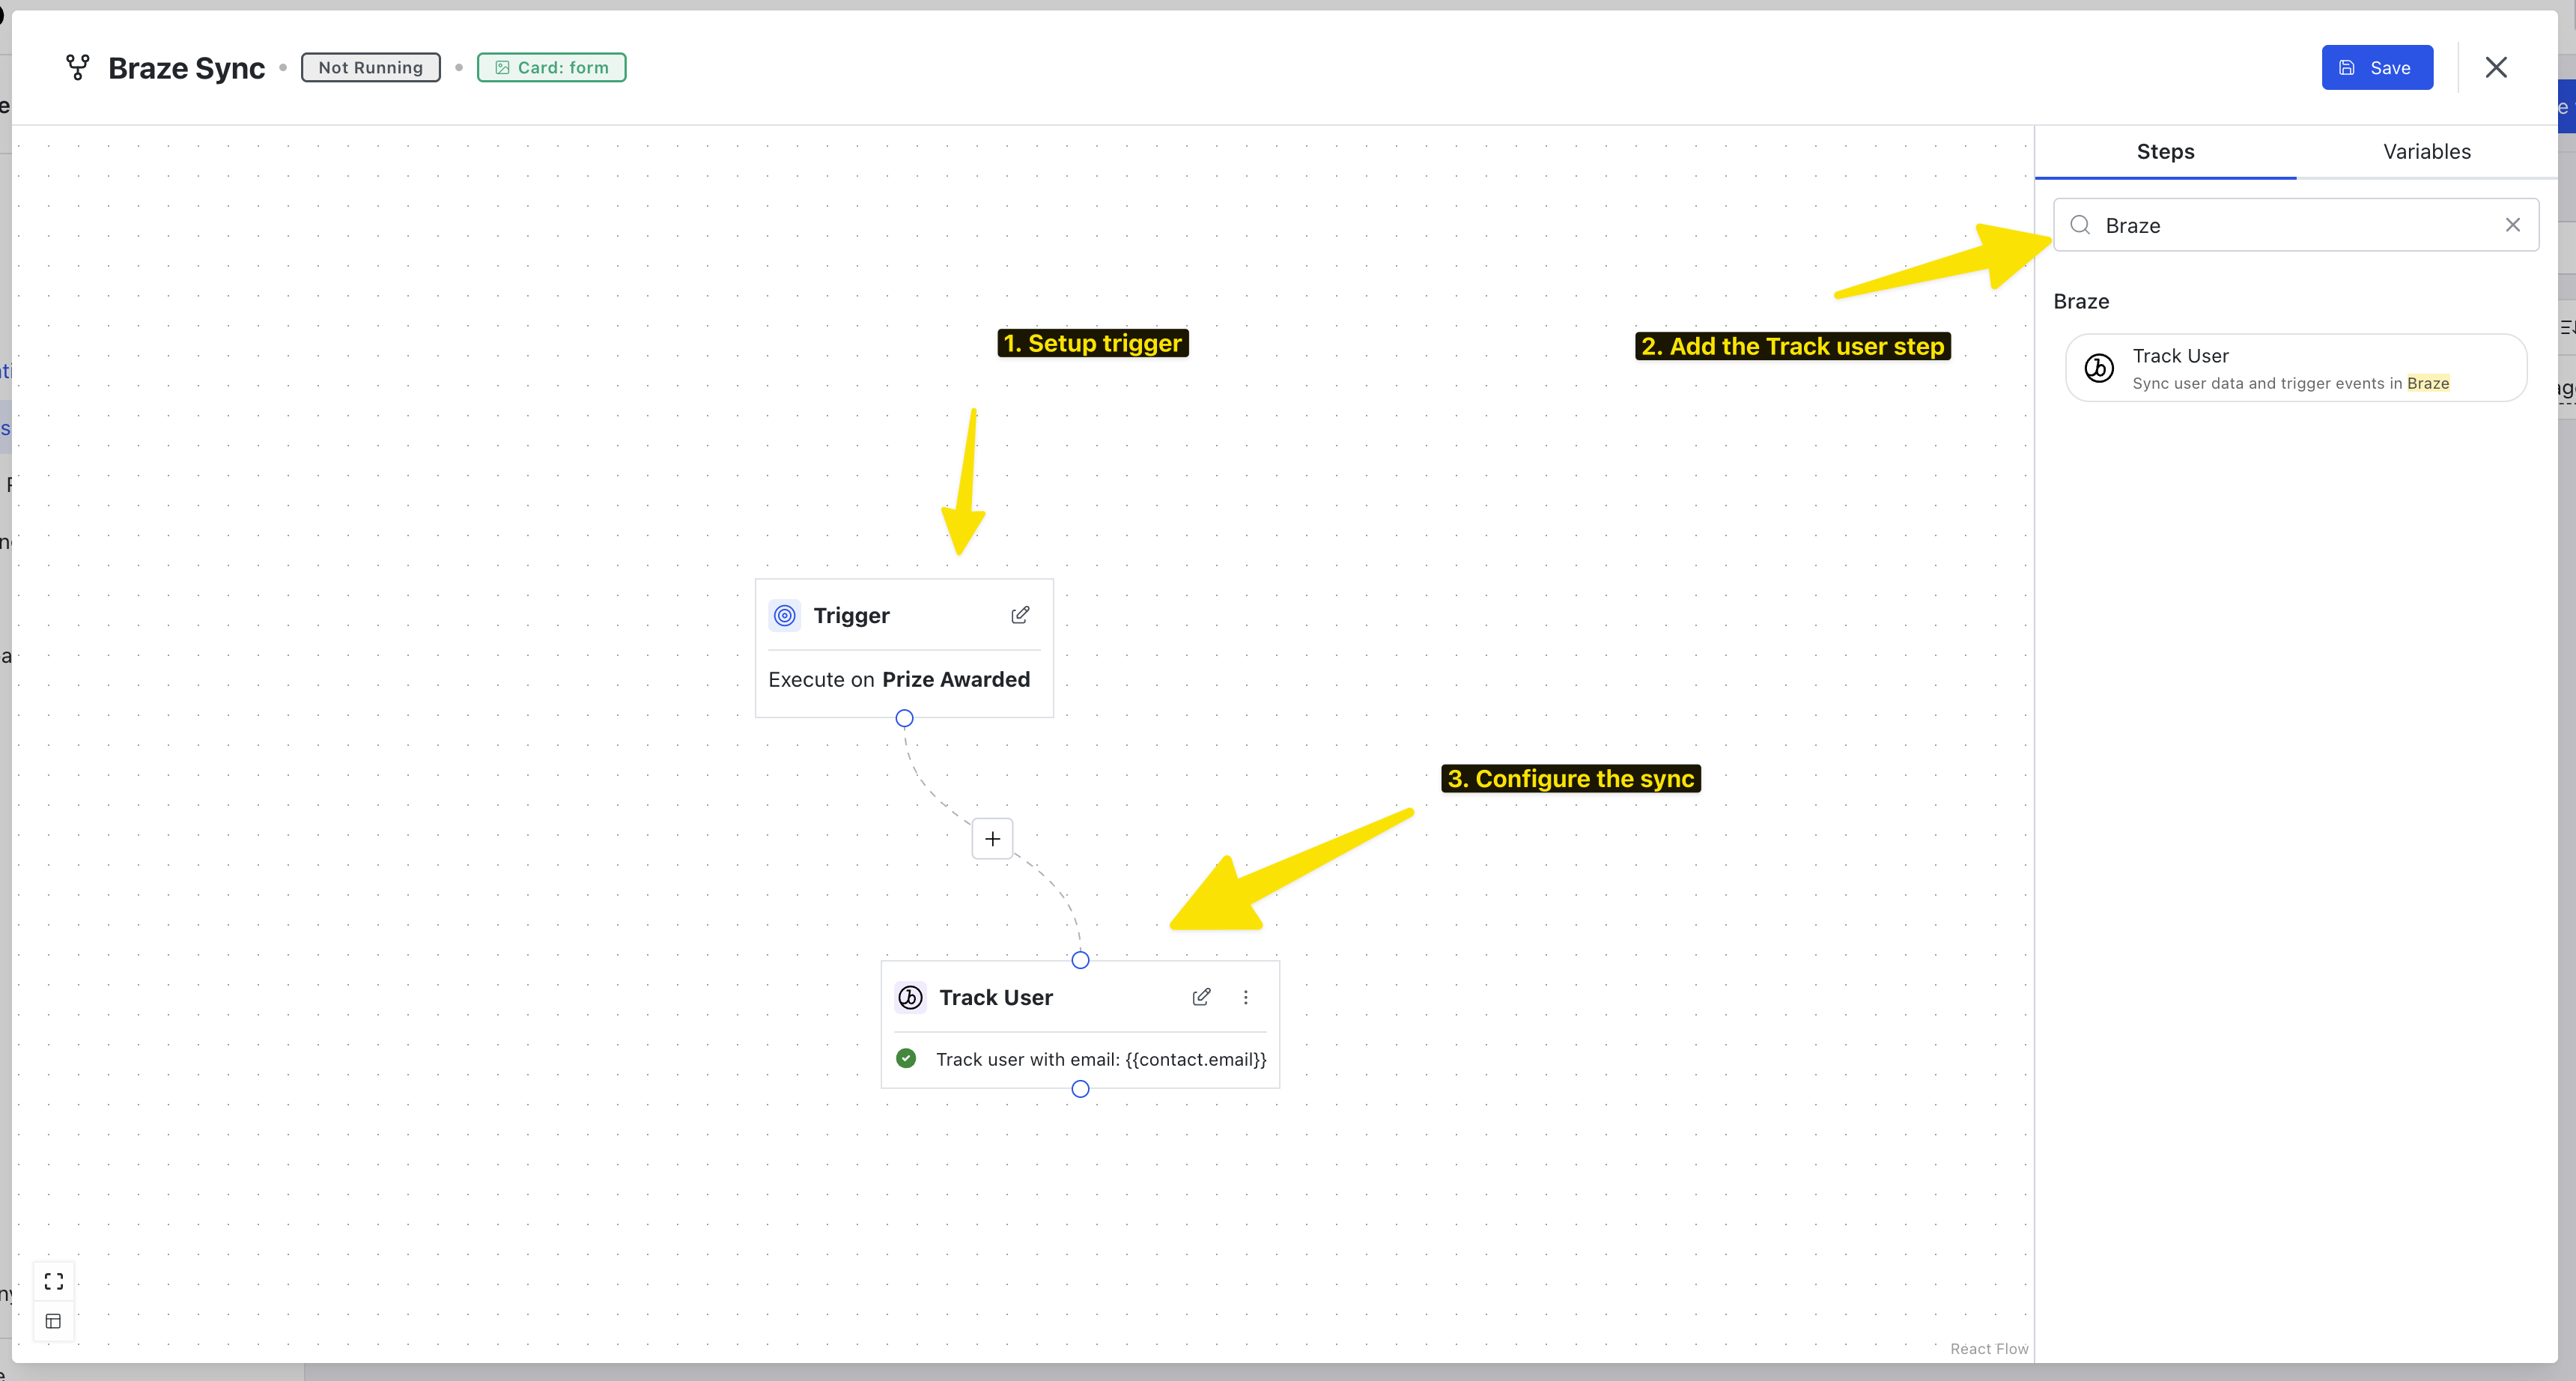Click the Not Running status badge

coord(370,67)
